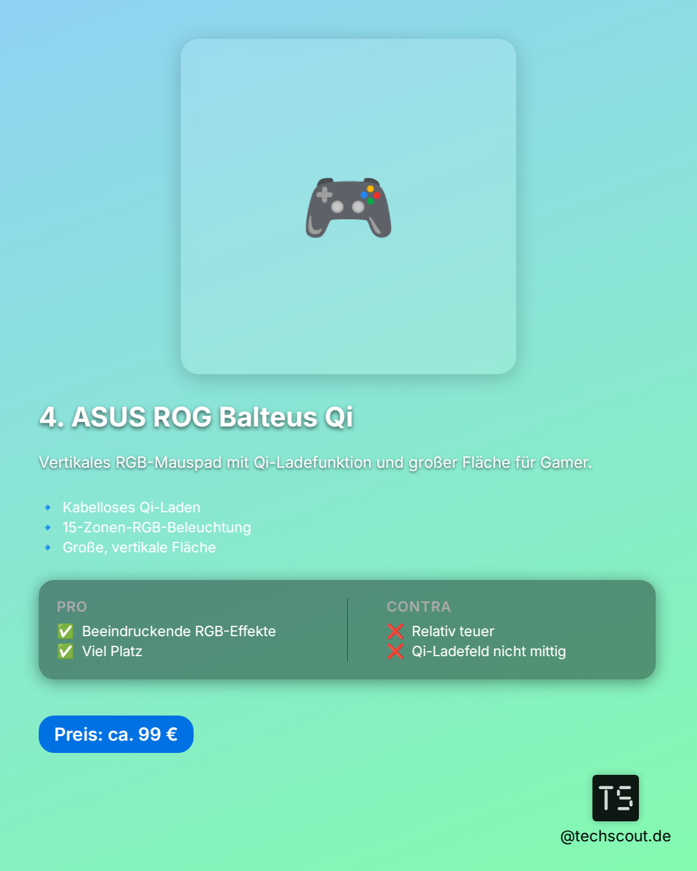697x871 pixels.
Task: Select the ASUS ROG Balteus Qi heading
Action: pos(196,417)
